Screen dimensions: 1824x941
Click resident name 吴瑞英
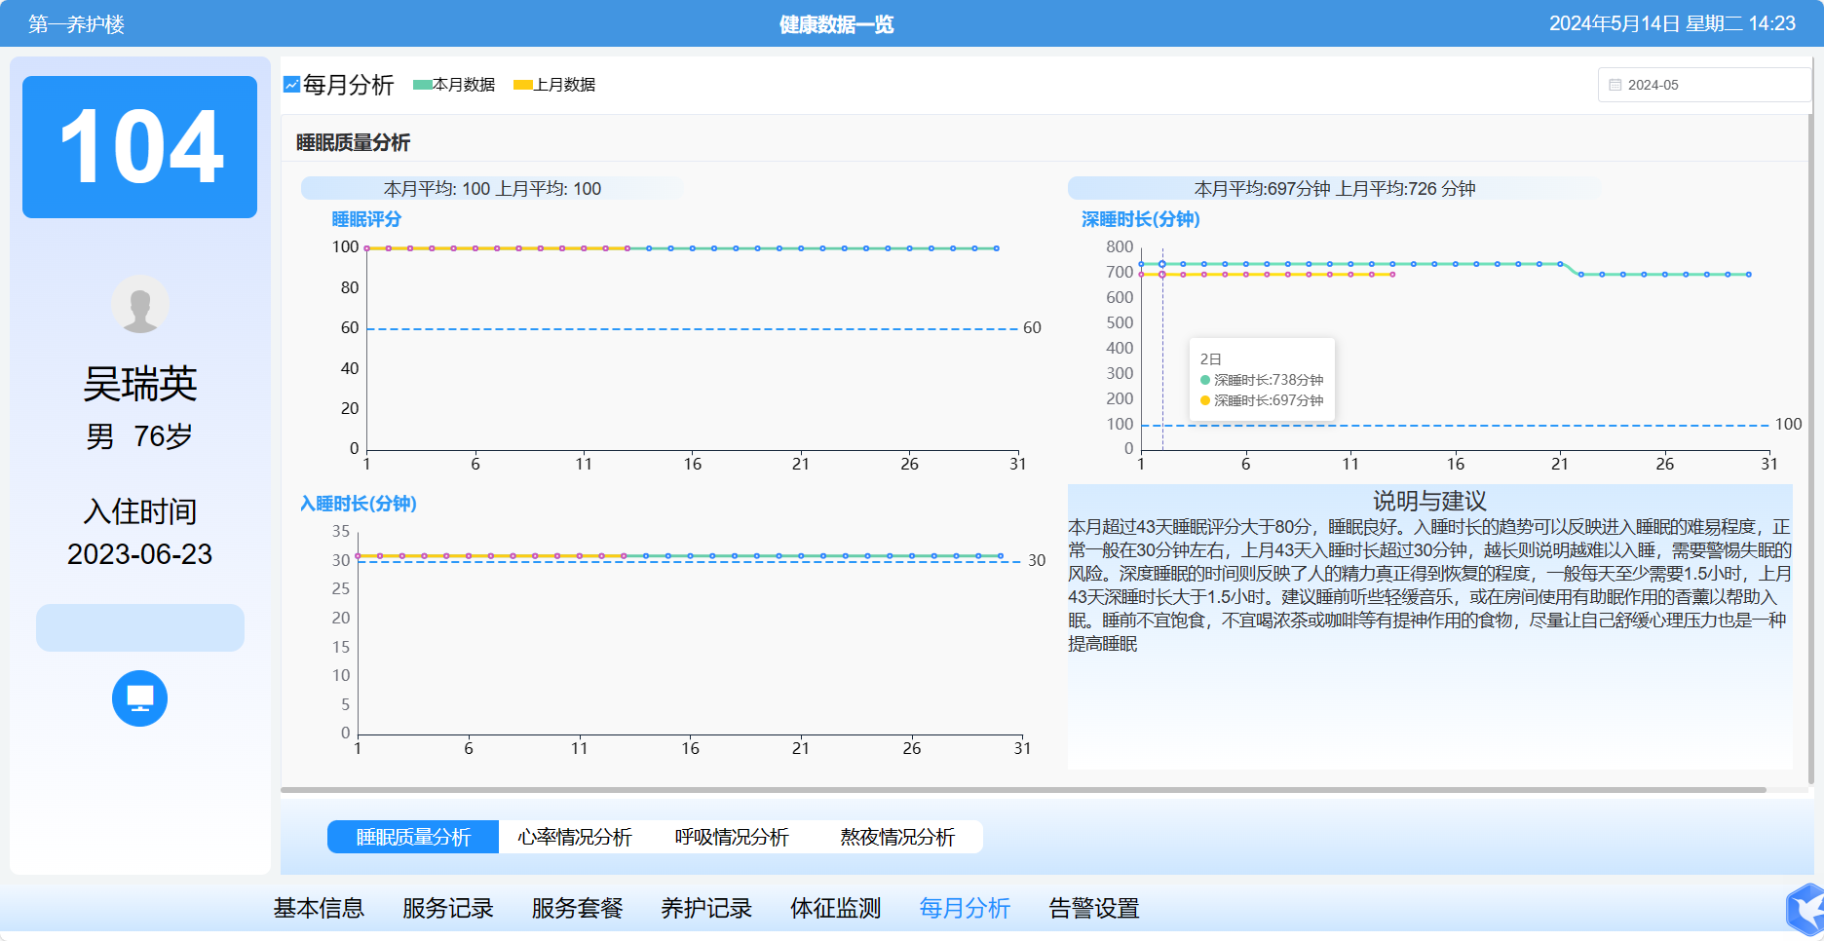139,384
